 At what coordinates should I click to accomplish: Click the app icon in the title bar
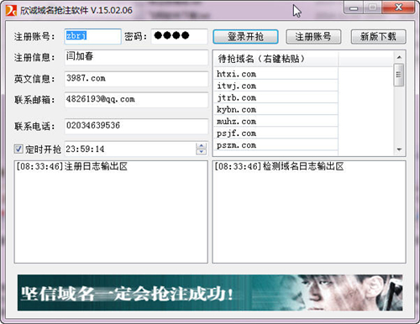11,10
